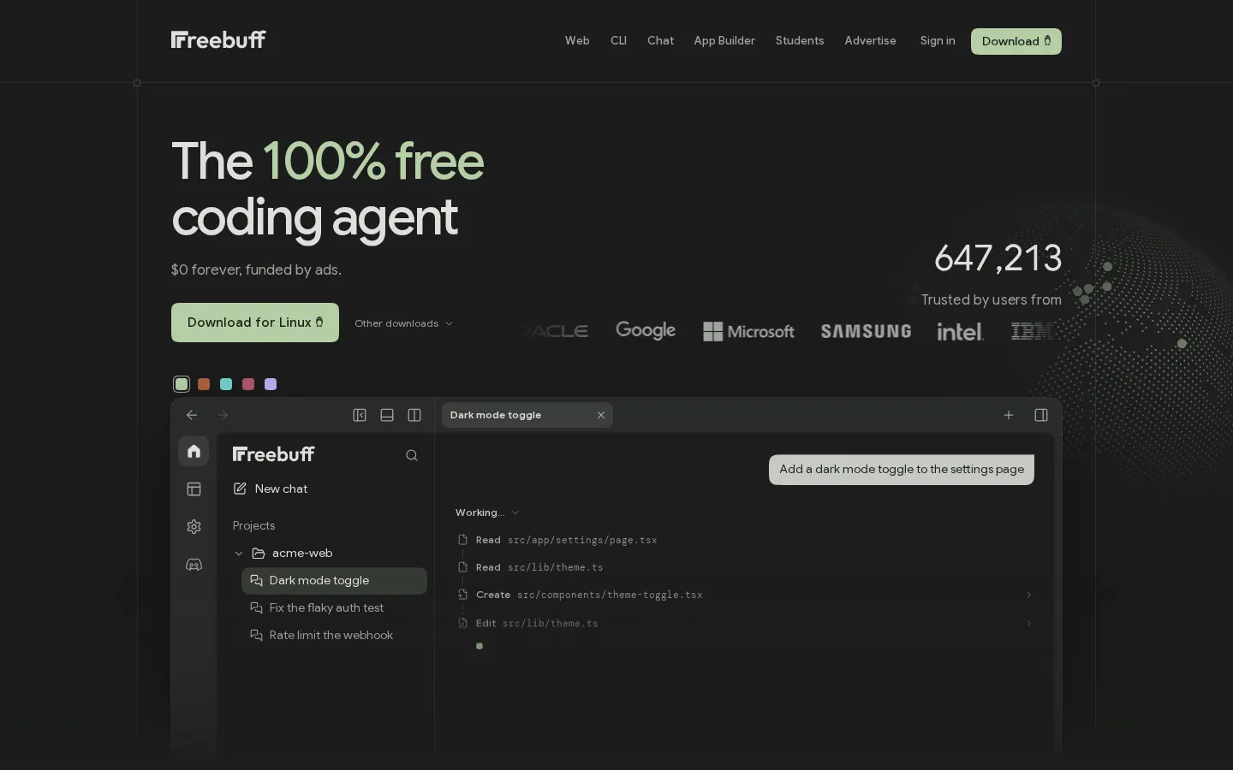Select the lavender theme color swatch
The width and height of the screenshot is (1233, 770).
(271, 384)
